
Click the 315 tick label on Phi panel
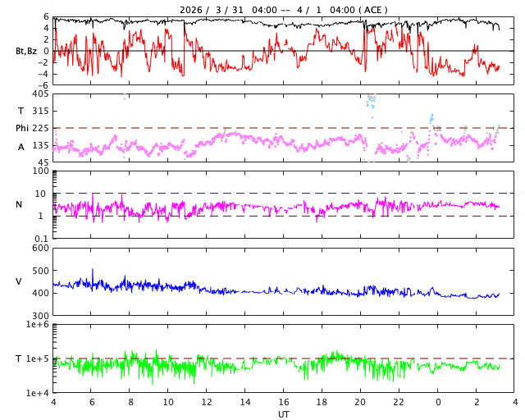(x=41, y=112)
